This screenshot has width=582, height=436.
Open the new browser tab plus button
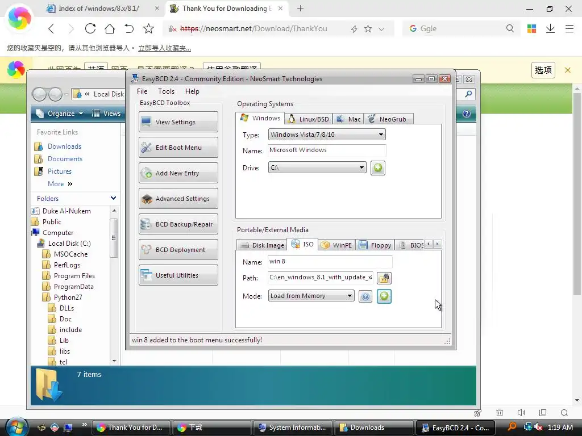point(300,8)
